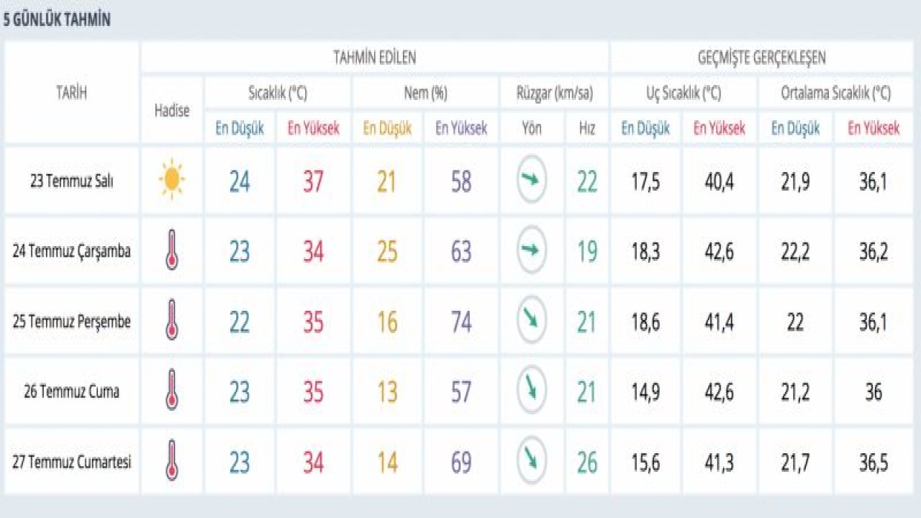Select the thermometer icon in 25 Temmuz Perşembe row
921x518 pixels.
171,321
